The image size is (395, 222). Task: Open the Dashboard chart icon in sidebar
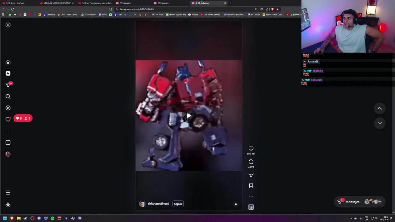click(x=8, y=142)
